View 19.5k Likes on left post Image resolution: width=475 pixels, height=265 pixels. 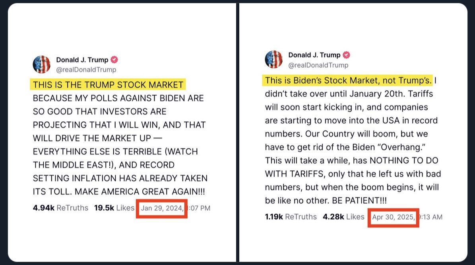(x=114, y=208)
